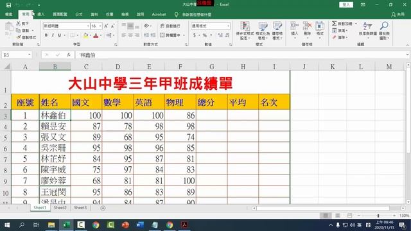Click the decrease indent icon

146,35
